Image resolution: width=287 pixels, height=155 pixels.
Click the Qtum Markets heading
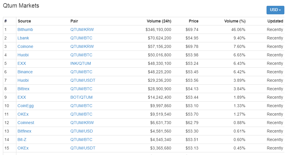tap(21, 6)
